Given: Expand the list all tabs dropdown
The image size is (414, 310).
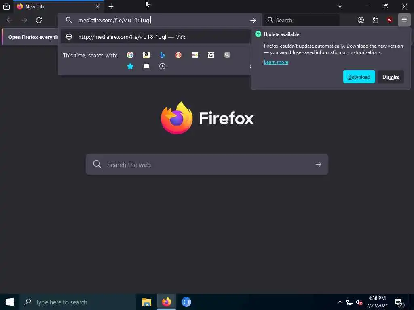Looking at the screenshot, I should [x=340, y=6].
